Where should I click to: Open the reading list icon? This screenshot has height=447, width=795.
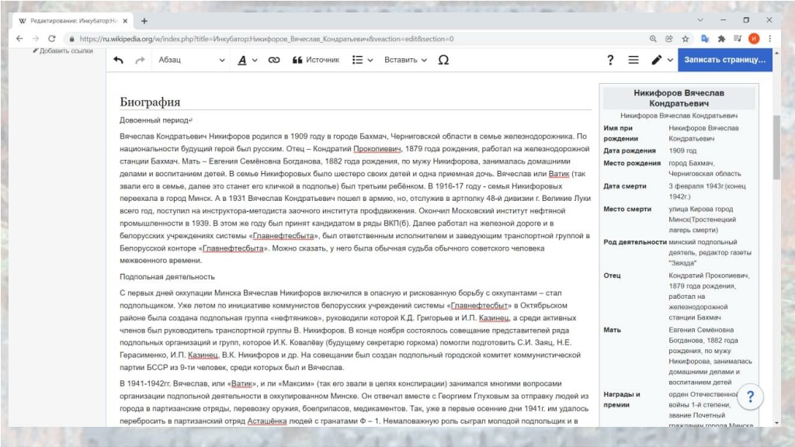(x=738, y=39)
